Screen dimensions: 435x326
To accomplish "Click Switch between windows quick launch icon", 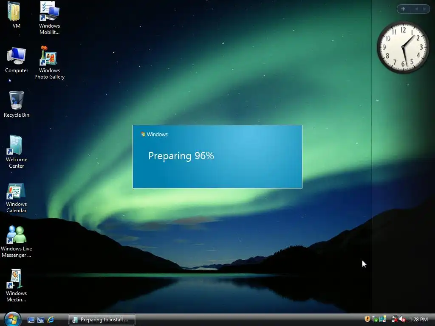I will 41,320.
